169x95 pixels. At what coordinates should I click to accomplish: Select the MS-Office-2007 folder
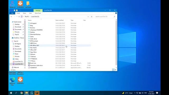pyautogui.click(x=35, y=45)
